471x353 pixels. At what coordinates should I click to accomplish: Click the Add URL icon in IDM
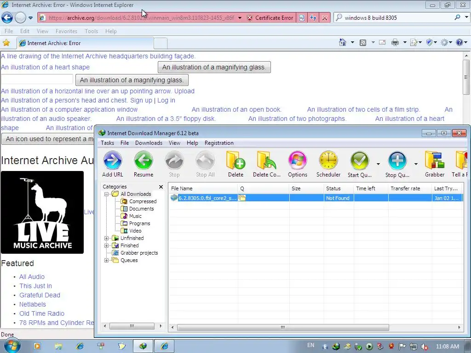(x=113, y=164)
